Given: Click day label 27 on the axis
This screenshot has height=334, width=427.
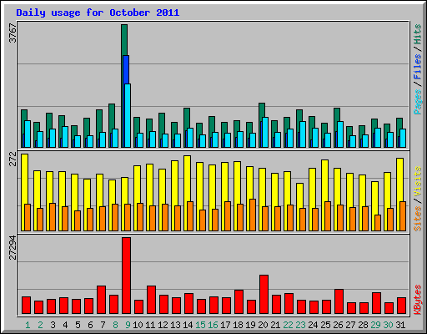Looking at the screenshot, I should (350, 325).
